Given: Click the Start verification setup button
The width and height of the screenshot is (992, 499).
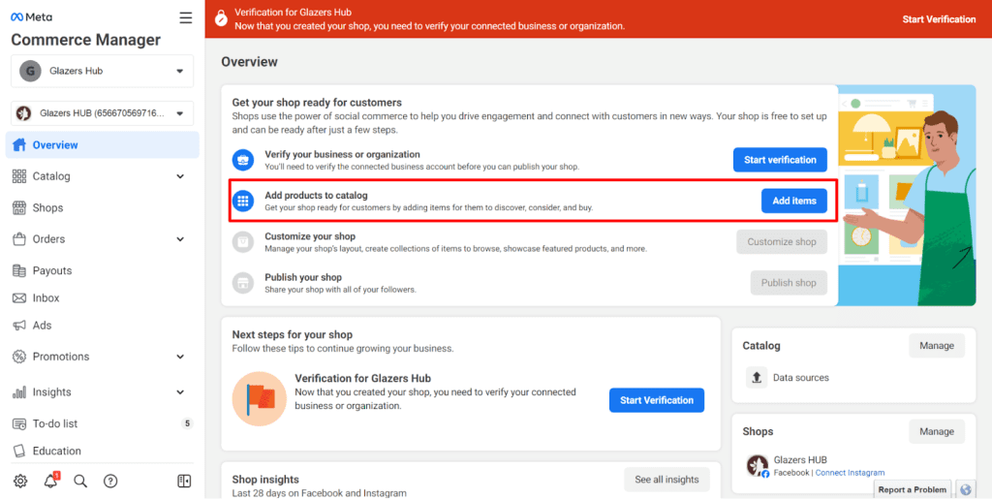Looking at the screenshot, I should coord(780,160).
